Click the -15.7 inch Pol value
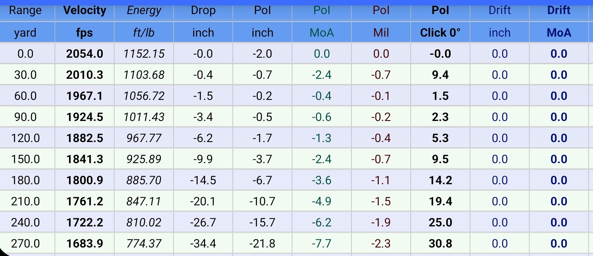This screenshot has width=593, height=256. pos(262,222)
